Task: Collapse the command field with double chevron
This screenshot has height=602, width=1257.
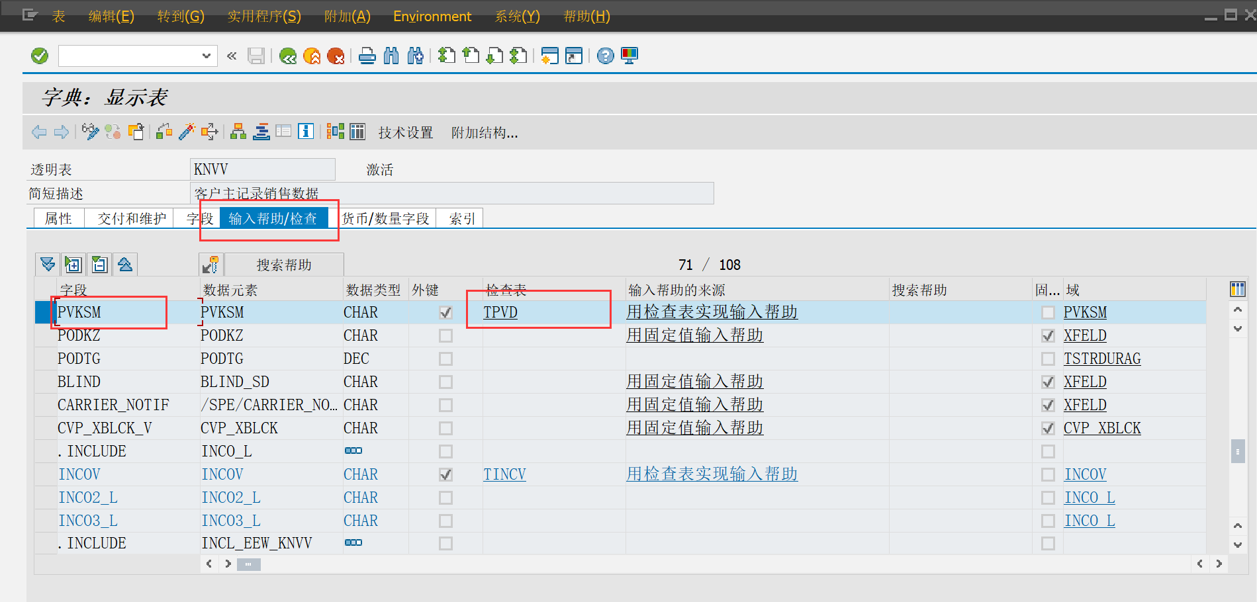Action: (232, 56)
